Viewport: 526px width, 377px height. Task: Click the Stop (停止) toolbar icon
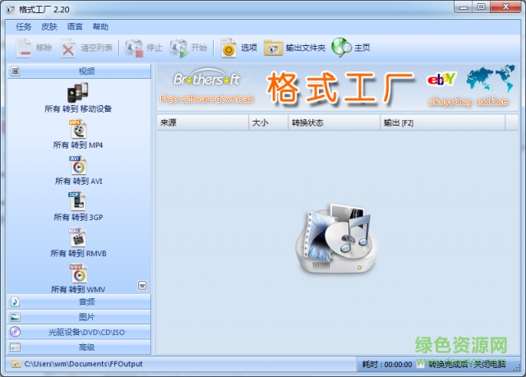tap(133, 48)
